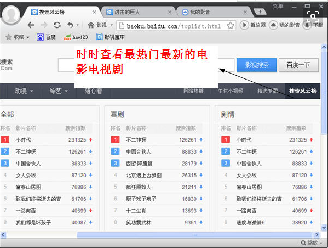This screenshot has height=248, width=328.
Task: Click the 喜剧 category heading
Action: coord(117,115)
